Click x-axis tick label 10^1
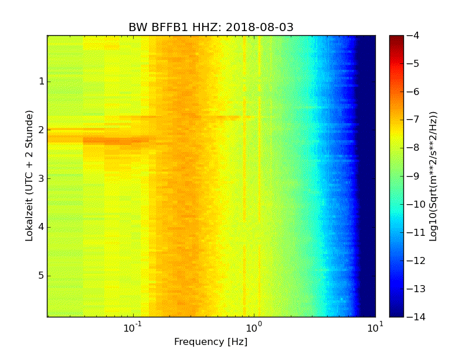This screenshot has width=469, height=352. click(x=375, y=327)
